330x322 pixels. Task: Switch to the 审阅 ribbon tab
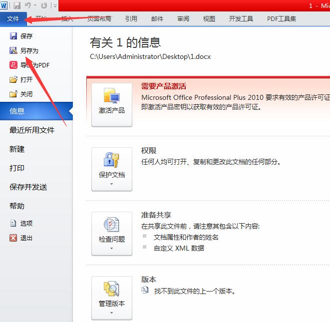(x=183, y=19)
